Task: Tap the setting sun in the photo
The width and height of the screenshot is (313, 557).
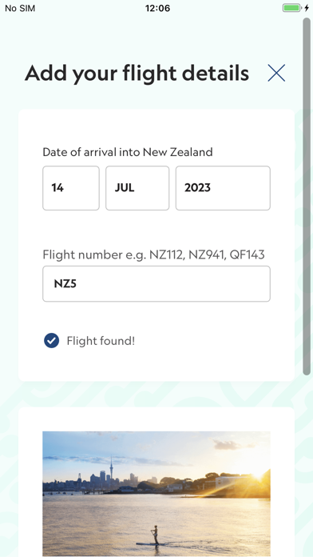Action: click(258, 476)
